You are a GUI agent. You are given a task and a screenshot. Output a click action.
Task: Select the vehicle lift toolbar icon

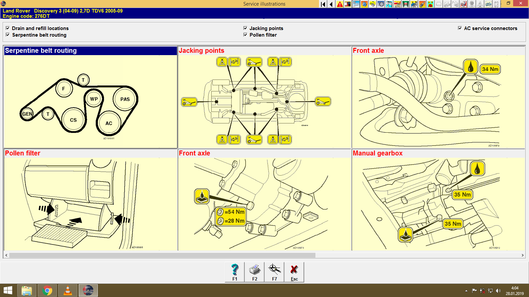(x=405, y=4)
